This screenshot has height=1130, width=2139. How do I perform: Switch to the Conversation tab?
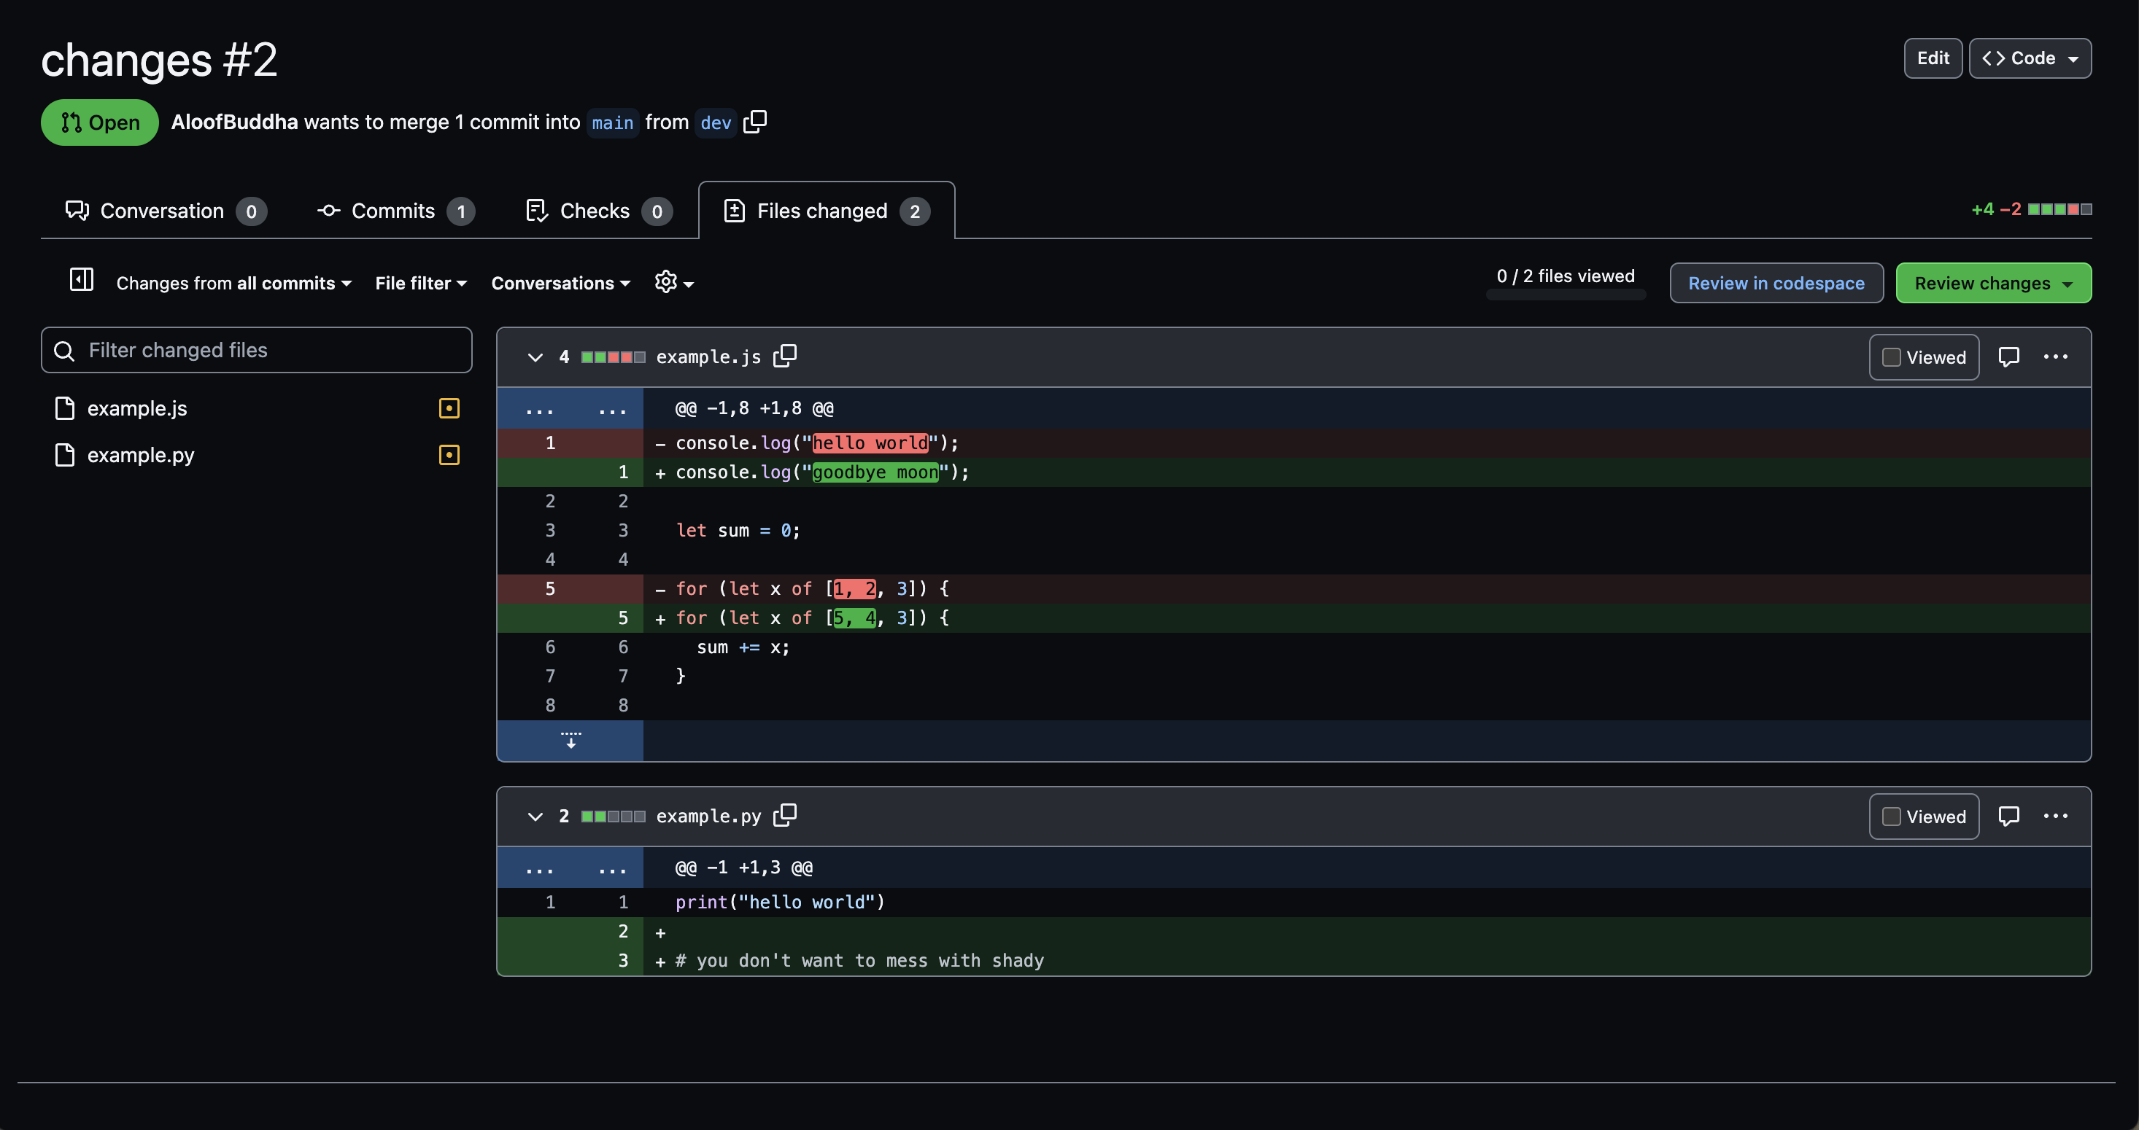tap(163, 211)
